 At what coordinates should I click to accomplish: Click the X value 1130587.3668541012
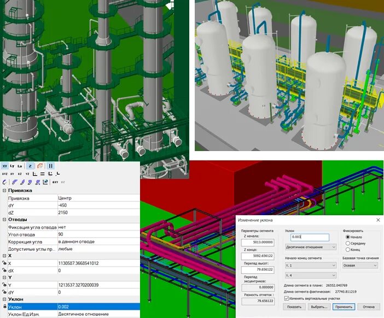click(x=98, y=263)
